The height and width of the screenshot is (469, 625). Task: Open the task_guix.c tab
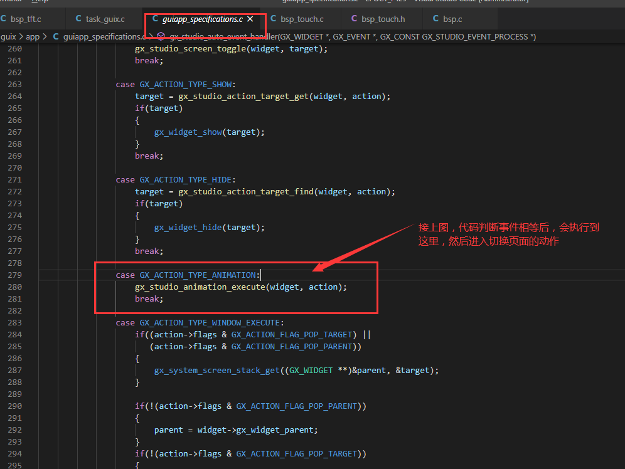click(x=105, y=19)
